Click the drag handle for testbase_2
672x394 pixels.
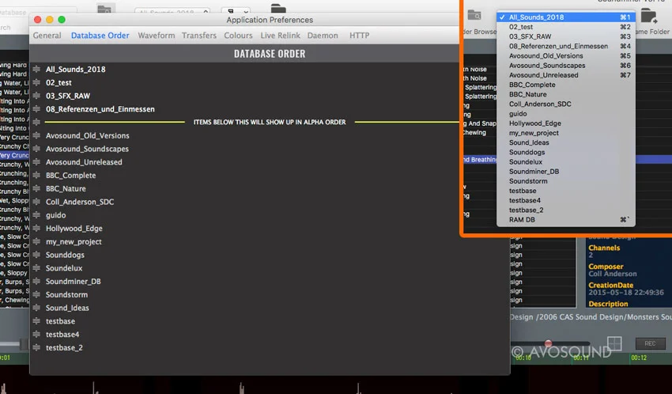coord(36,347)
